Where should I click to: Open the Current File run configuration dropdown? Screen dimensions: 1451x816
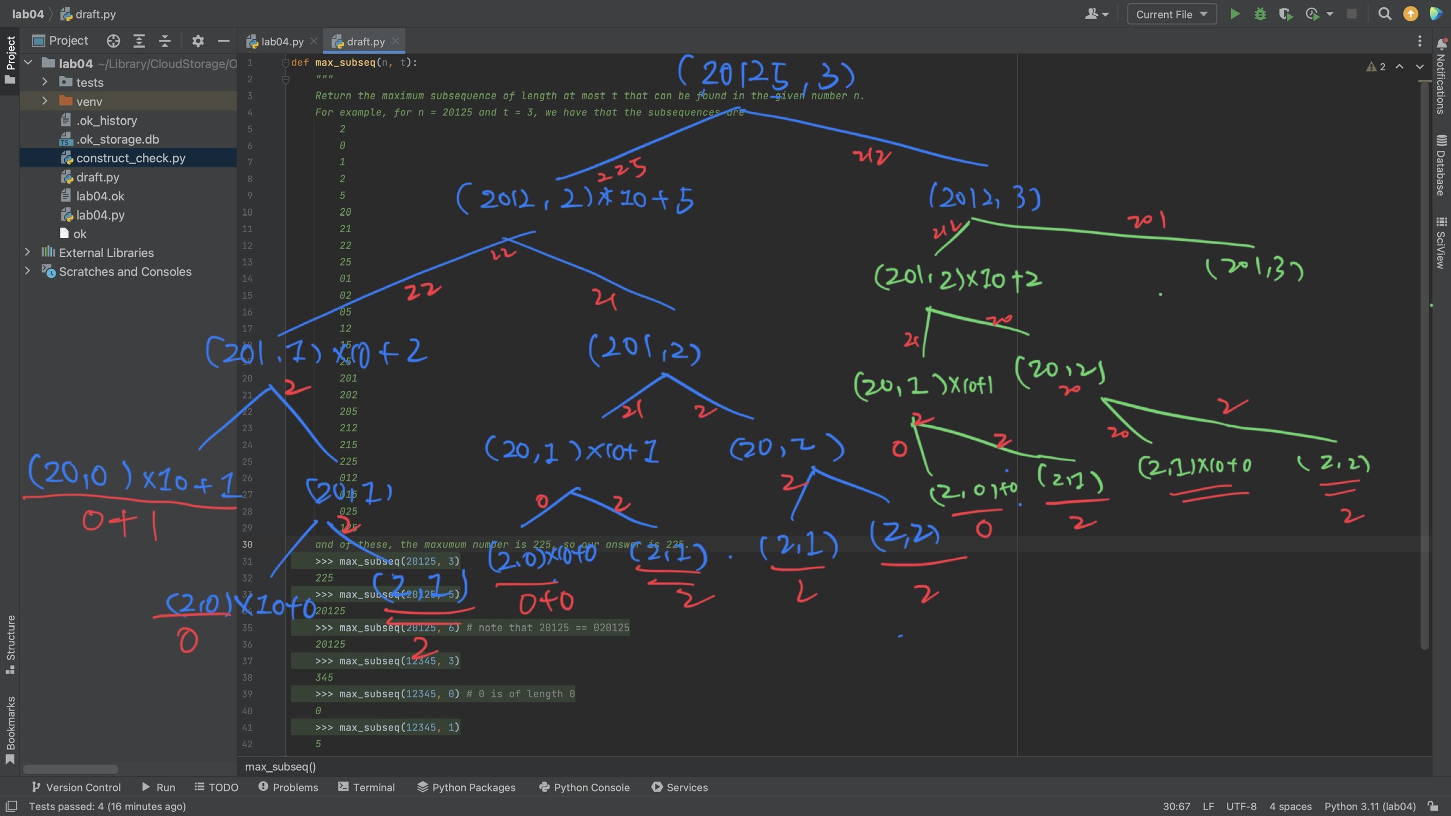[x=1171, y=14]
